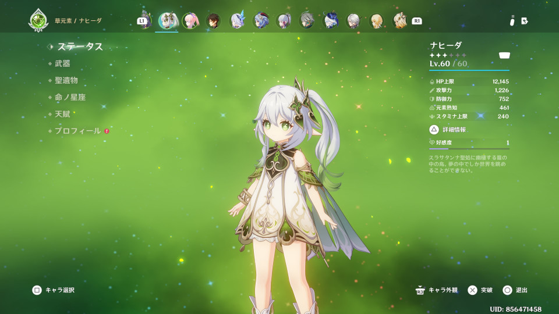
Task: Select the silver ponytail character portrait
Action: pyautogui.click(x=284, y=21)
